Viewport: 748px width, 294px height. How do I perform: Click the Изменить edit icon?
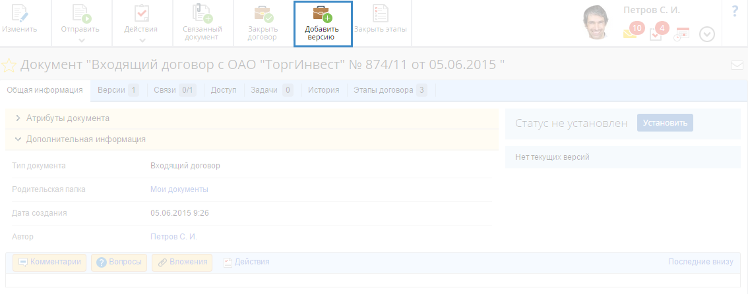(x=19, y=13)
